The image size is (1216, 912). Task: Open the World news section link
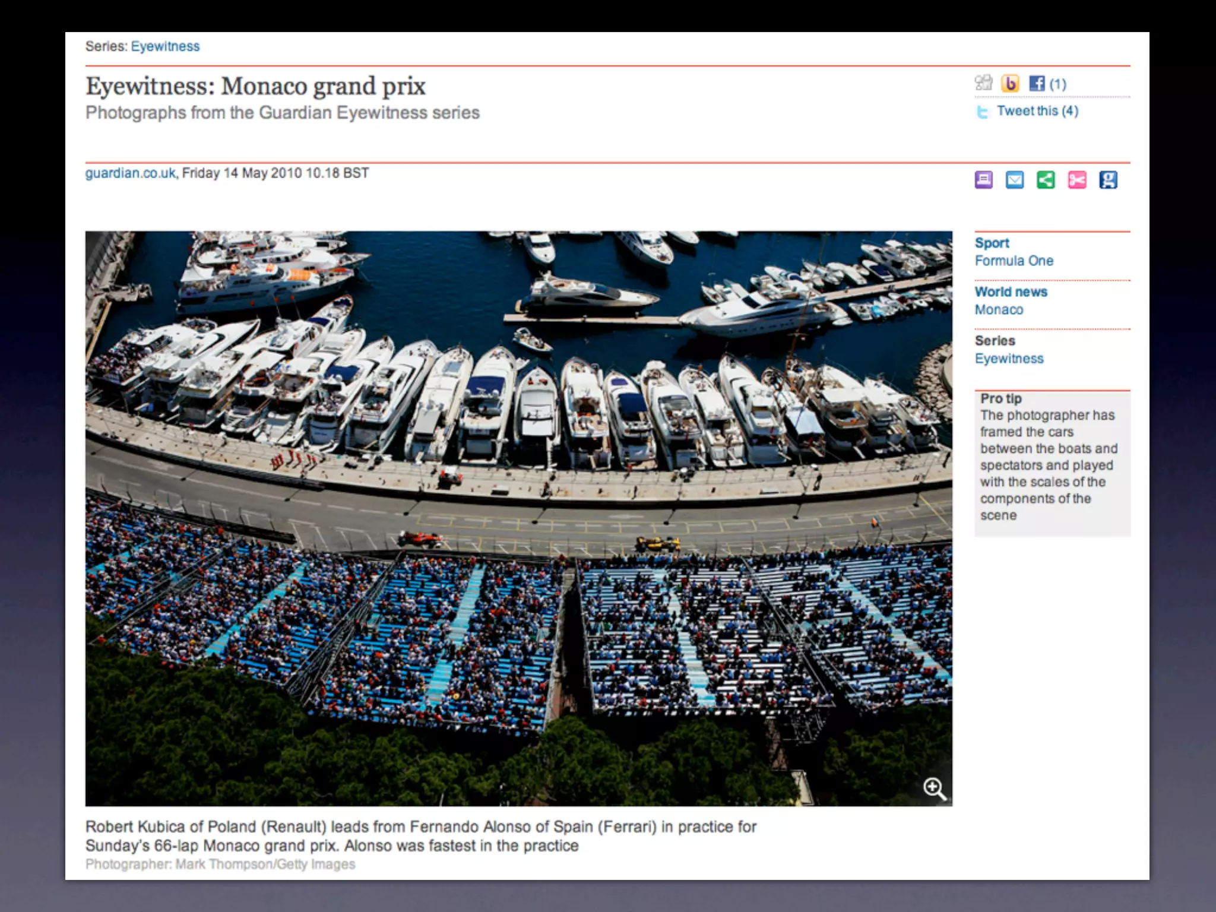tap(1011, 292)
